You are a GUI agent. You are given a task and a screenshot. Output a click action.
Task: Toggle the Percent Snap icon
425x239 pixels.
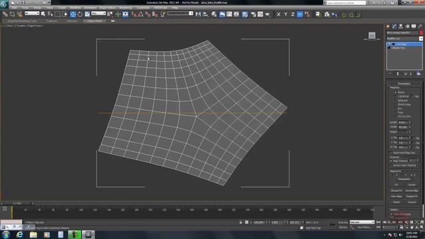click(x=147, y=14)
